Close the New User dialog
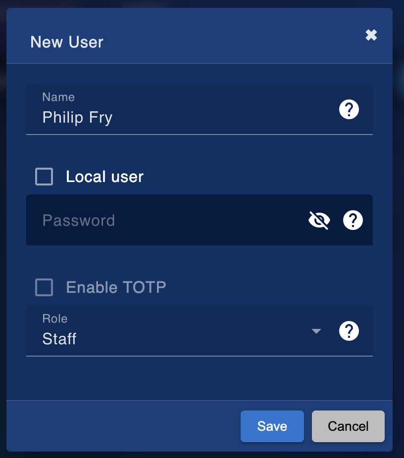Image resolution: width=404 pixels, height=458 pixels. 371,35
